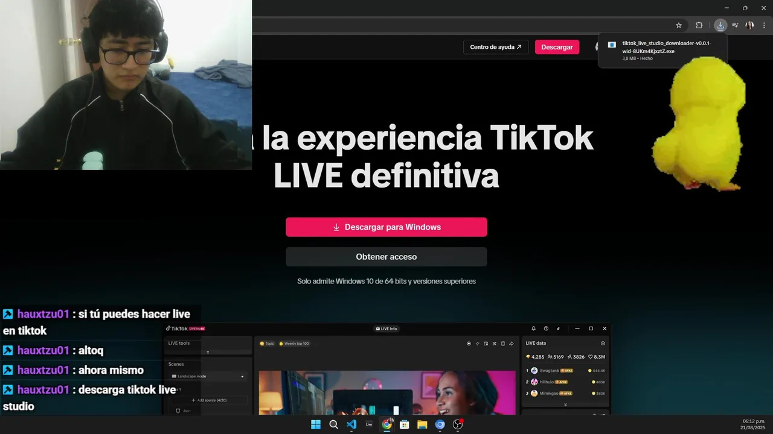Click LIVE Info in the preview screenshot
Image resolution: width=773 pixels, height=434 pixels.
coord(386,329)
